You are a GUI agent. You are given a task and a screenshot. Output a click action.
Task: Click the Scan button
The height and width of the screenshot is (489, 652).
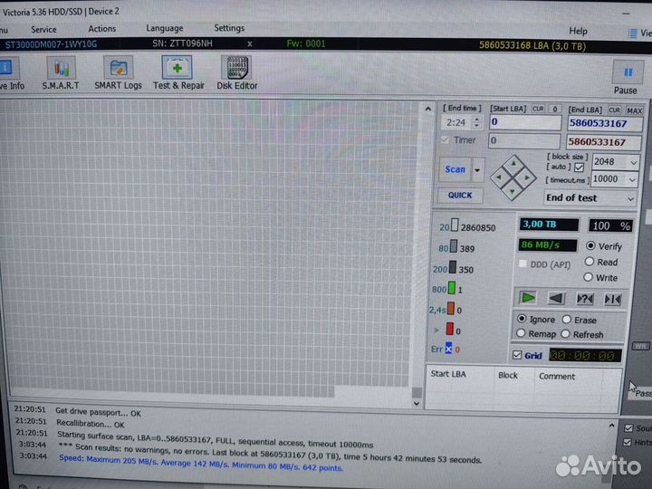pos(455,169)
